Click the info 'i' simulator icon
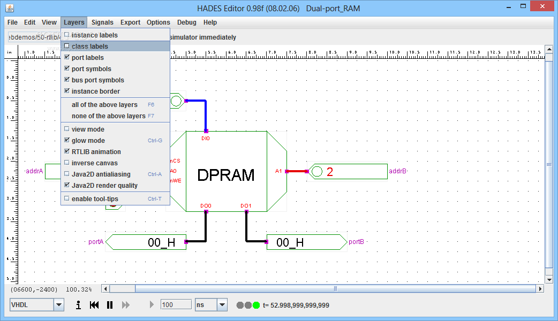 tap(78, 305)
